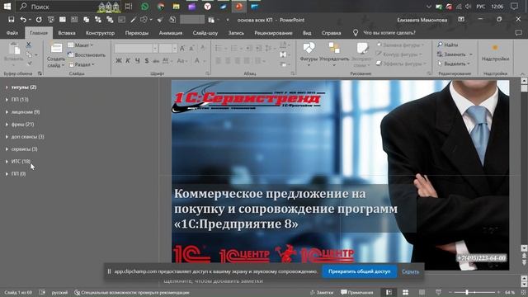
Task: Apply text shadow (S)
Action: (147, 60)
